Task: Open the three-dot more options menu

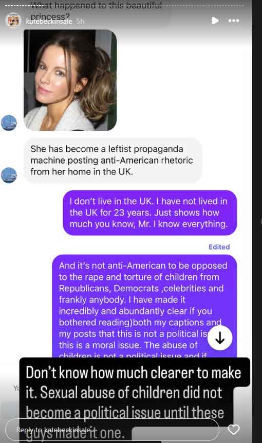Action: pyautogui.click(x=234, y=21)
